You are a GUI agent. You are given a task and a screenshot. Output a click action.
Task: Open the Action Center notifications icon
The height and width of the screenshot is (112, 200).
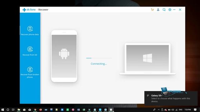pyautogui.click(x=195, y=110)
